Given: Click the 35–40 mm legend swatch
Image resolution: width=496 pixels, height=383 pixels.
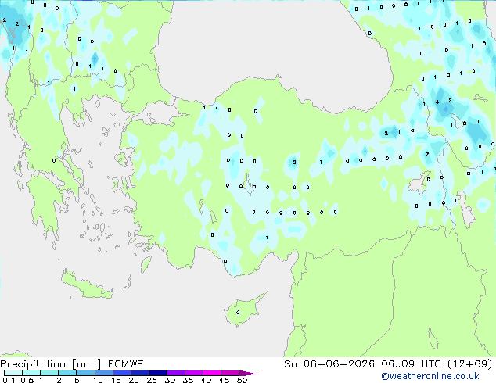Looking at the screenshot, I should pos(193,373).
